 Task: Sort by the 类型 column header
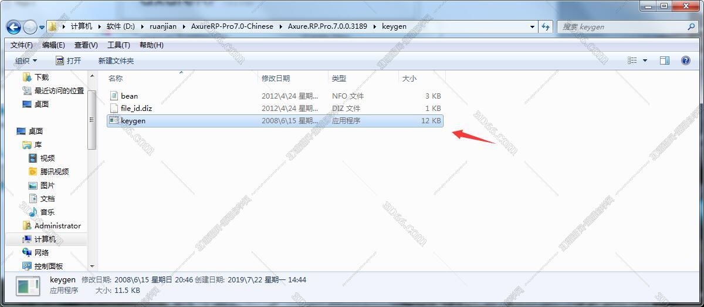pyautogui.click(x=339, y=78)
